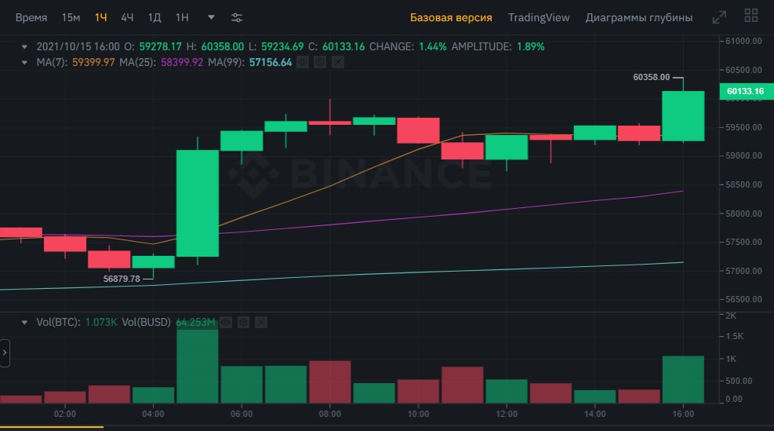
Task: Open the multi-chart grid layout icon
Action: (750, 16)
